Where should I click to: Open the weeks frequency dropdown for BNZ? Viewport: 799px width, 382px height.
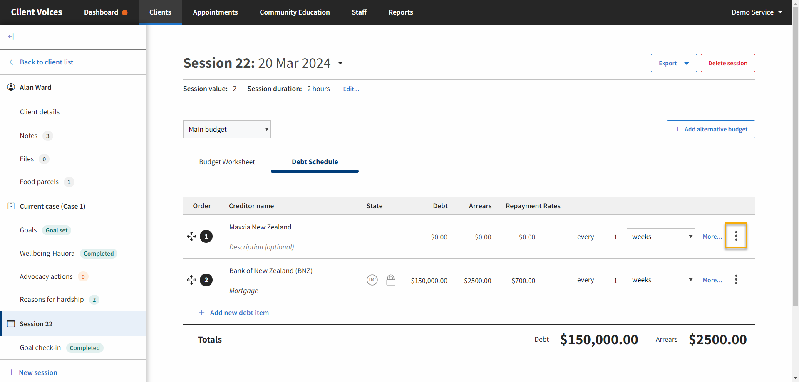(x=661, y=280)
